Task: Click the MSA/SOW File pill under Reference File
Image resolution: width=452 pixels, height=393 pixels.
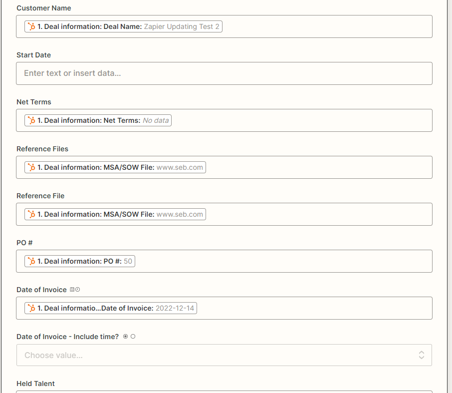Action: [115, 214]
